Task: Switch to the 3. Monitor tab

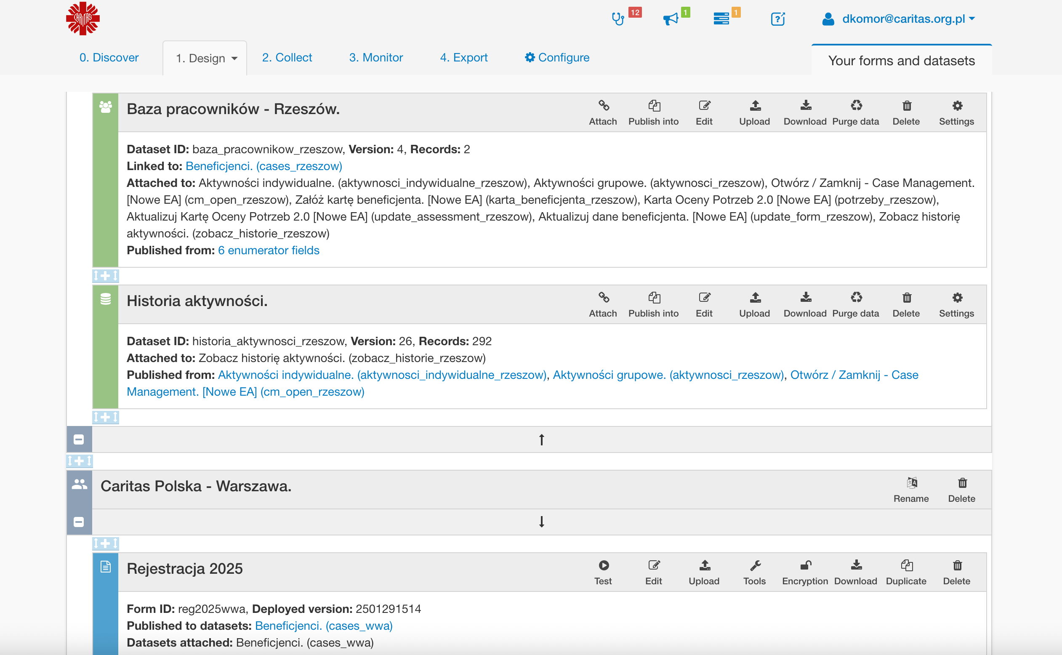Action: tap(375, 57)
